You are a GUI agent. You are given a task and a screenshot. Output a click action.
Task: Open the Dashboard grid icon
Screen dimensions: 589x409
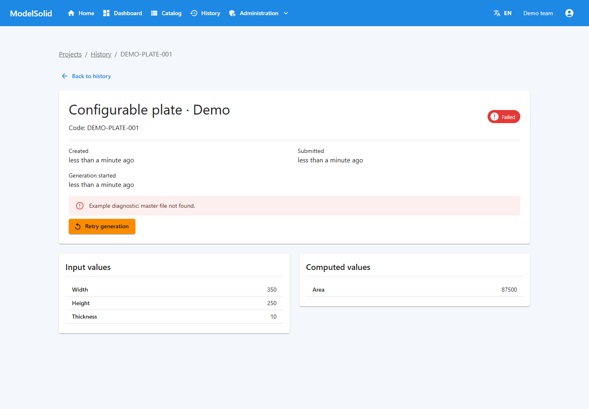click(106, 13)
